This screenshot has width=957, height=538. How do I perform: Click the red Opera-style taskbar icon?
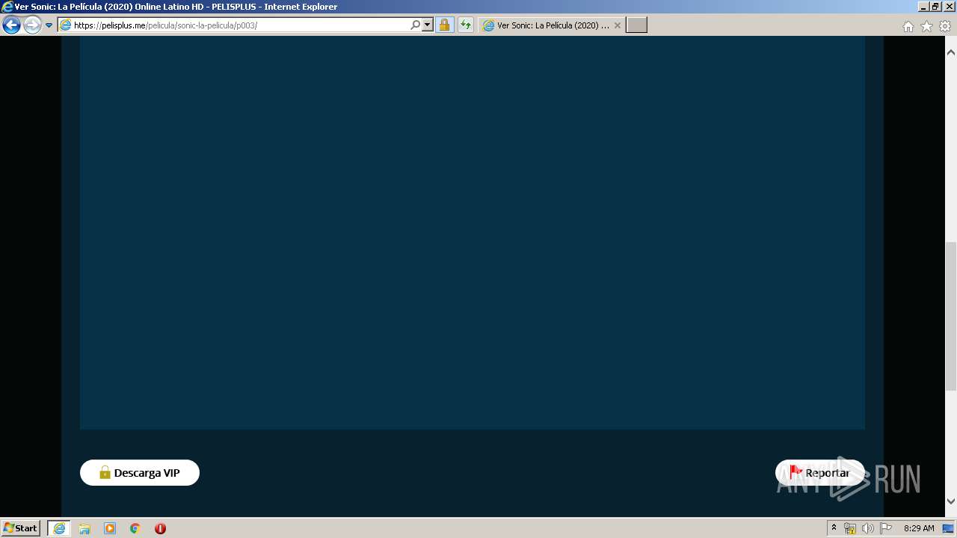point(160,528)
